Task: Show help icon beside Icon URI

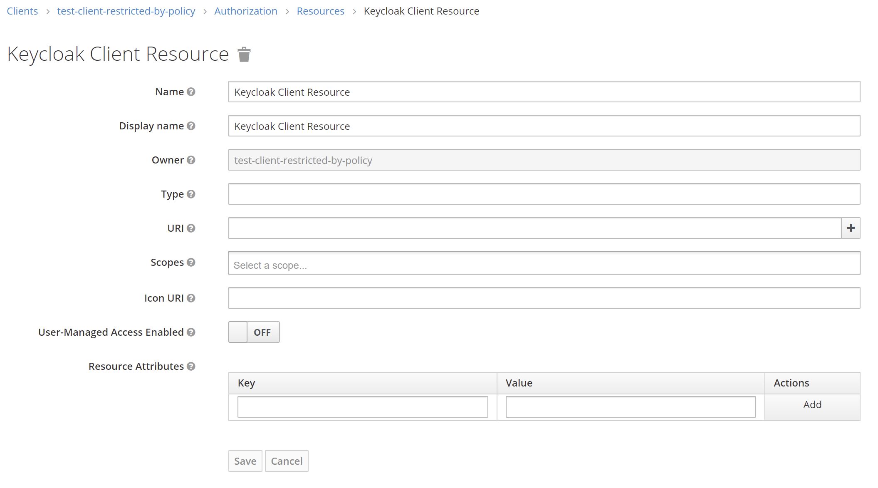Action: point(191,298)
